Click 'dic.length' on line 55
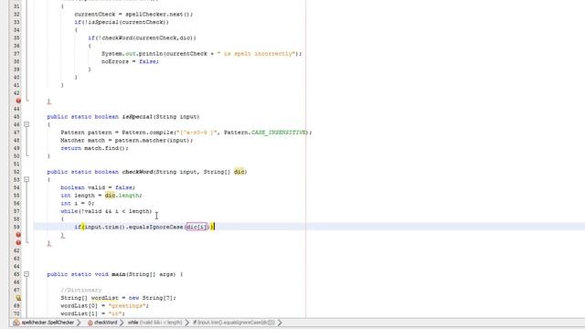This screenshot has width=585, height=329. [x=122, y=195]
